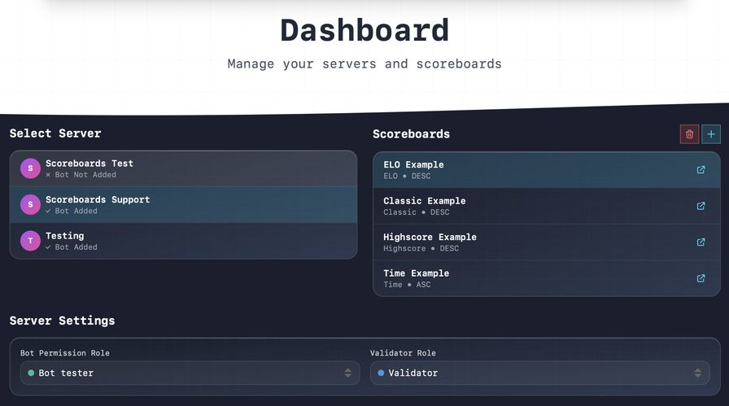
Task: Click the green Bot tester role dot
Action: [x=32, y=373]
